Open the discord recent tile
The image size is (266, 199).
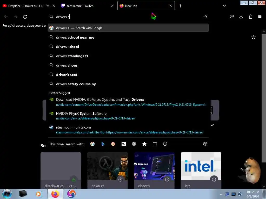point(154,170)
